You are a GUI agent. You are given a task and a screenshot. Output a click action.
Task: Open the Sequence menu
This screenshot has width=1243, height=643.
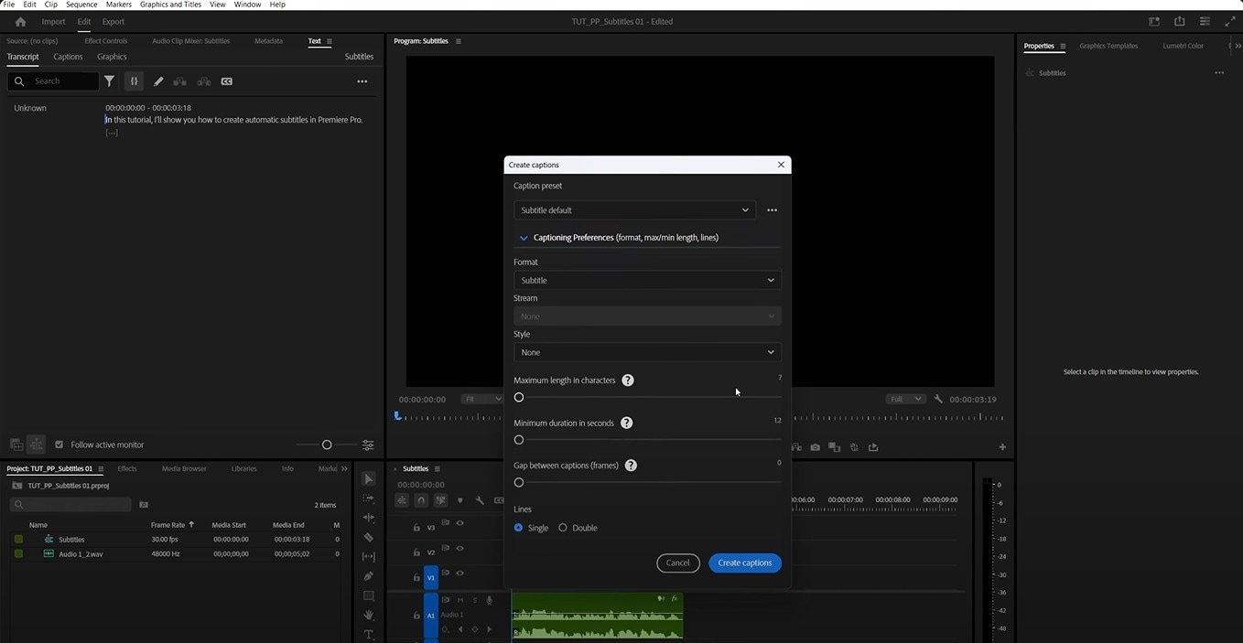point(81,5)
